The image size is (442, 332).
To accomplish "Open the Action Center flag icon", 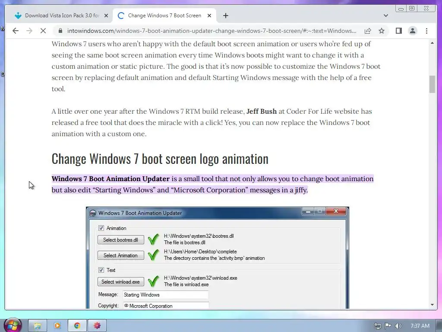I will tap(388, 326).
